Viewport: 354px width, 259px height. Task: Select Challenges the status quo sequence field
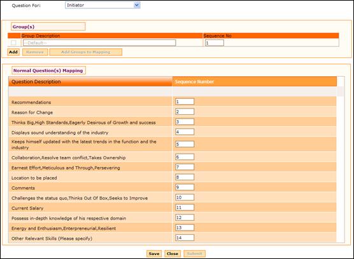pos(185,197)
